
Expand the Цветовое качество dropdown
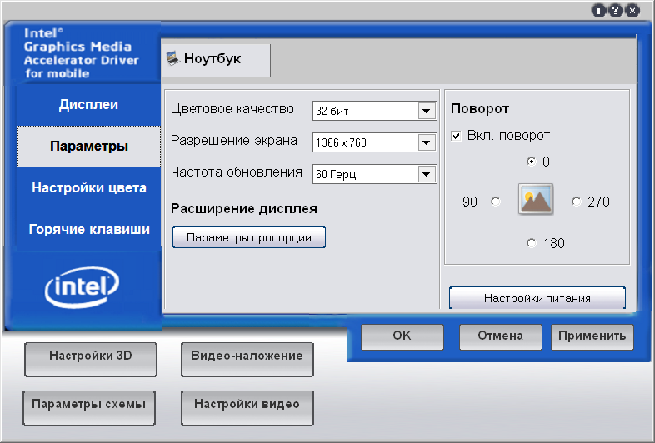426,111
